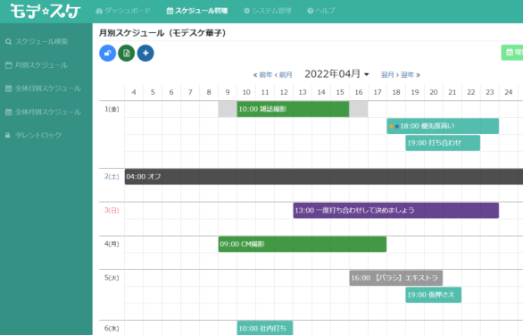Click the green calendar button on the right edge
Viewport: 523px width, 335px height.
[x=512, y=53]
